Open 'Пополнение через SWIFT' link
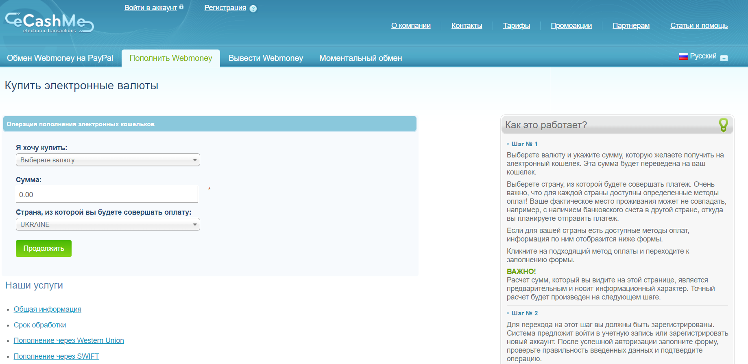The height and width of the screenshot is (364, 748). click(57, 356)
